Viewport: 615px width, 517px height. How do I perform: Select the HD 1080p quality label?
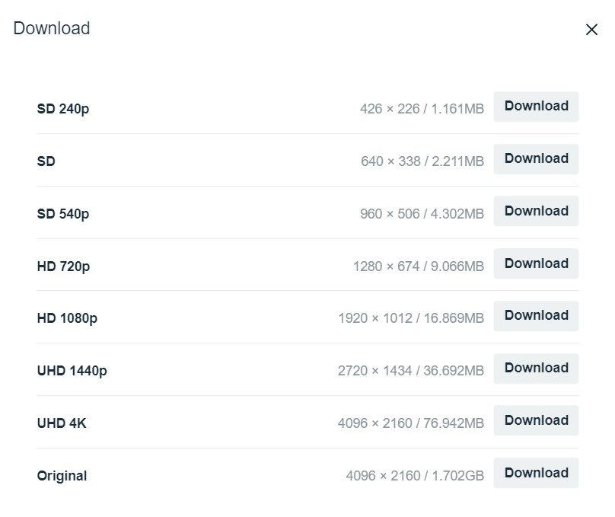click(67, 318)
